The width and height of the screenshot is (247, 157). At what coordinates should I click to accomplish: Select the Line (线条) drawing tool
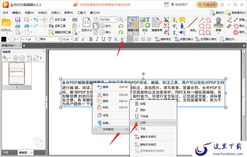pos(193,25)
